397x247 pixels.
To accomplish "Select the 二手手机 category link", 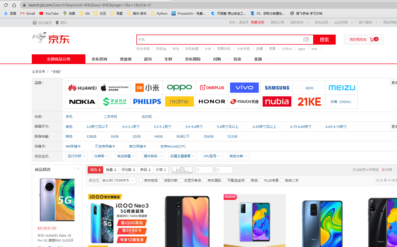I will pyautogui.click(x=111, y=117).
